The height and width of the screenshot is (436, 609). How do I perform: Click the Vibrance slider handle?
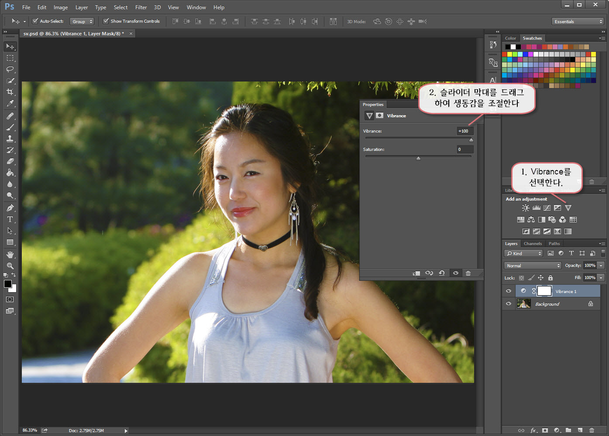point(471,140)
